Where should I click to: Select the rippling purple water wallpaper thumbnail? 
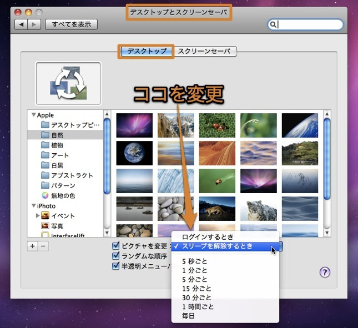click(259, 153)
